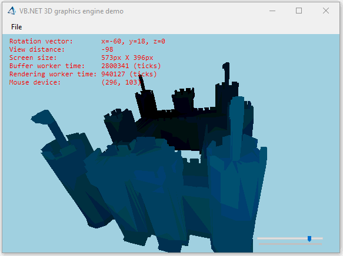This screenshot has height=256, width=343.
Task: Click the tall light-blue spire of castle
Action: click(237, 122)
